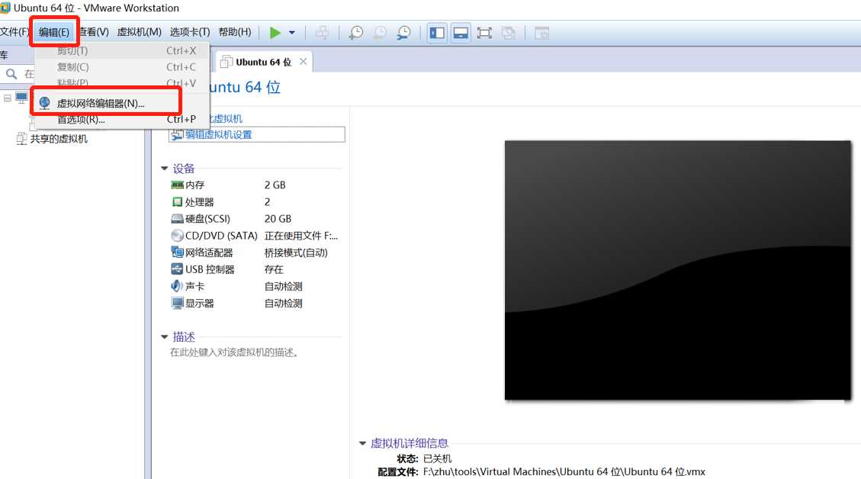861x479 pixels.
Task: Click the 显示器 display device icon
Action: [177, 304]
